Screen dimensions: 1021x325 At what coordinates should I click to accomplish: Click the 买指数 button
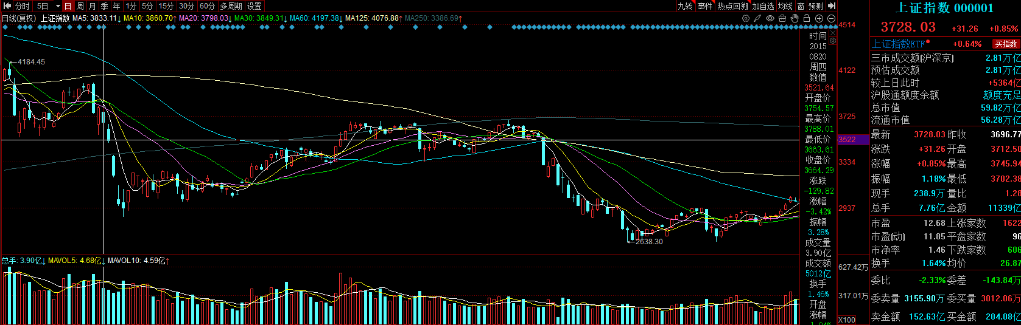(1006, 44)
